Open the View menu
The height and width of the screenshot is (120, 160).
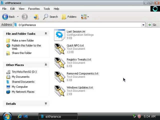pos(21,9)
